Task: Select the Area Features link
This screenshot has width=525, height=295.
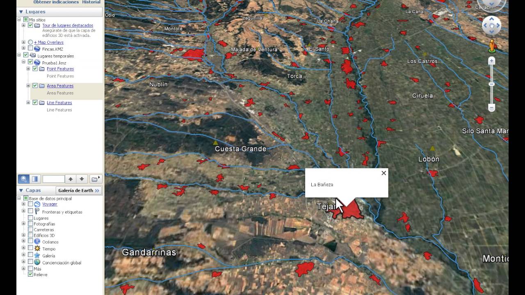Action: [x=60, y=86]
